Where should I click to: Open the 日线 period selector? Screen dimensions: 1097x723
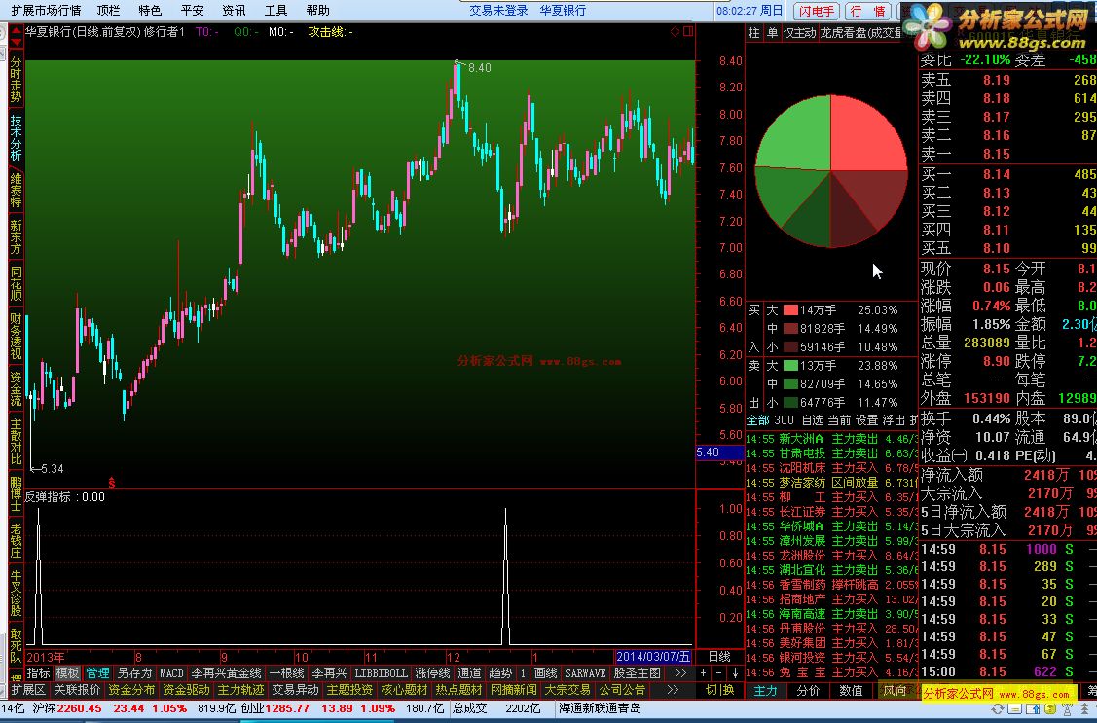719,656
